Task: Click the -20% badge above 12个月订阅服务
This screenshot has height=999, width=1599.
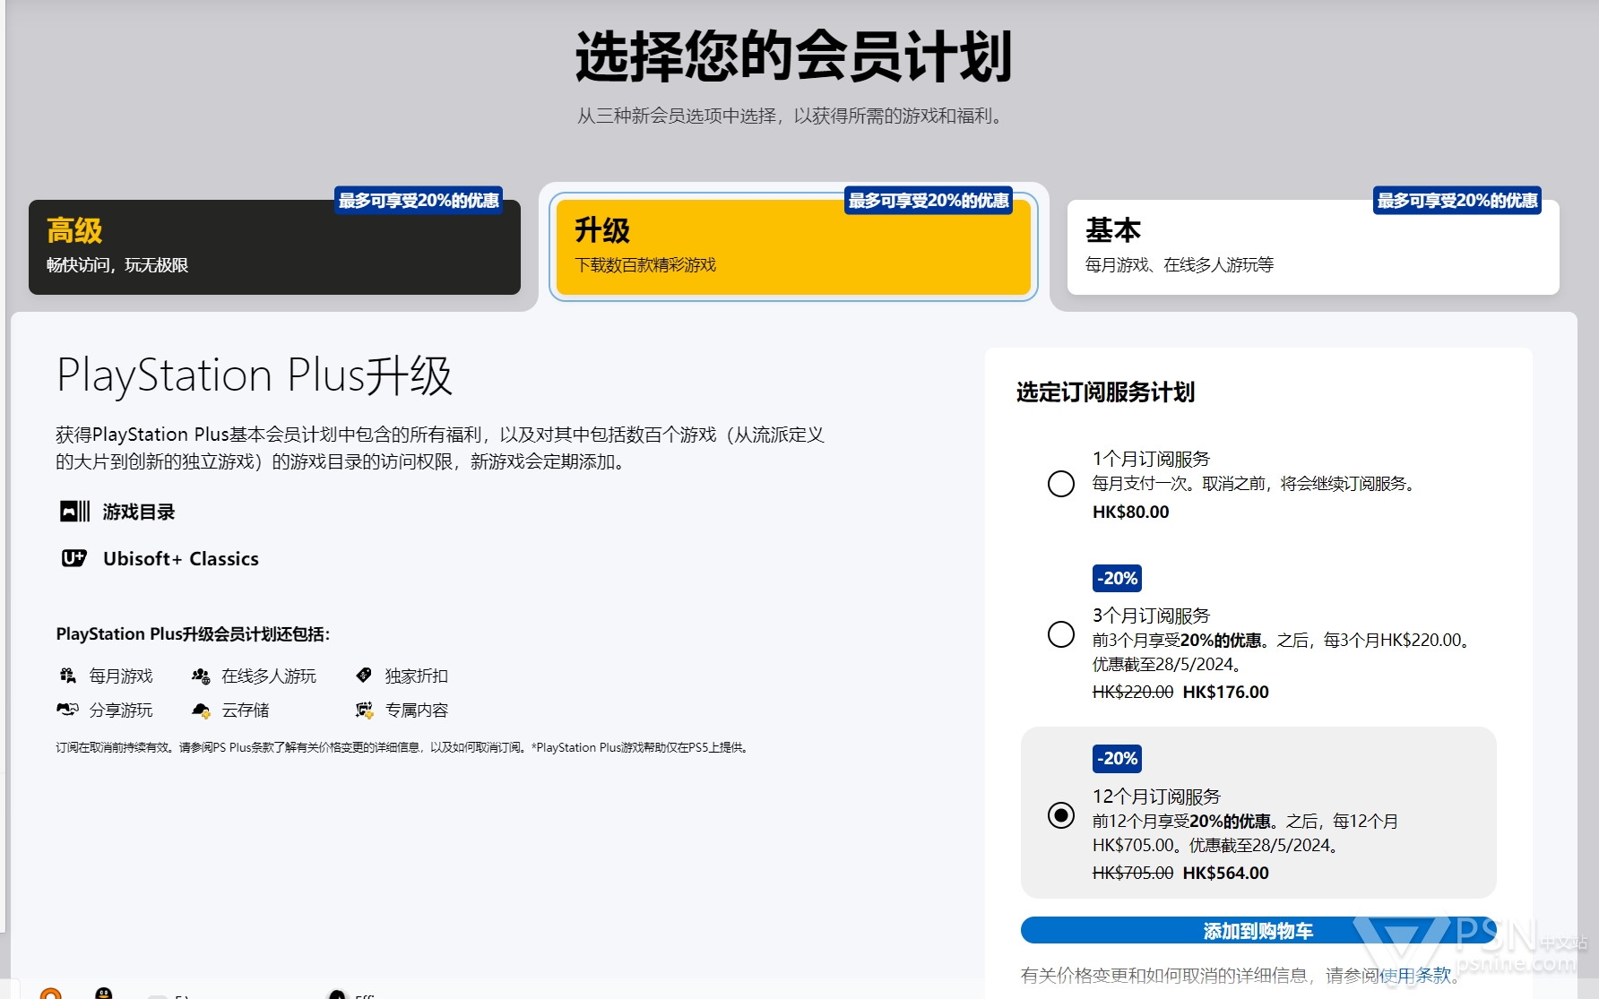Action: click(1117, 758)
